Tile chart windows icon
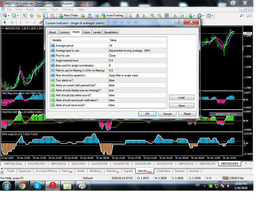 click(x=166, y=16)
